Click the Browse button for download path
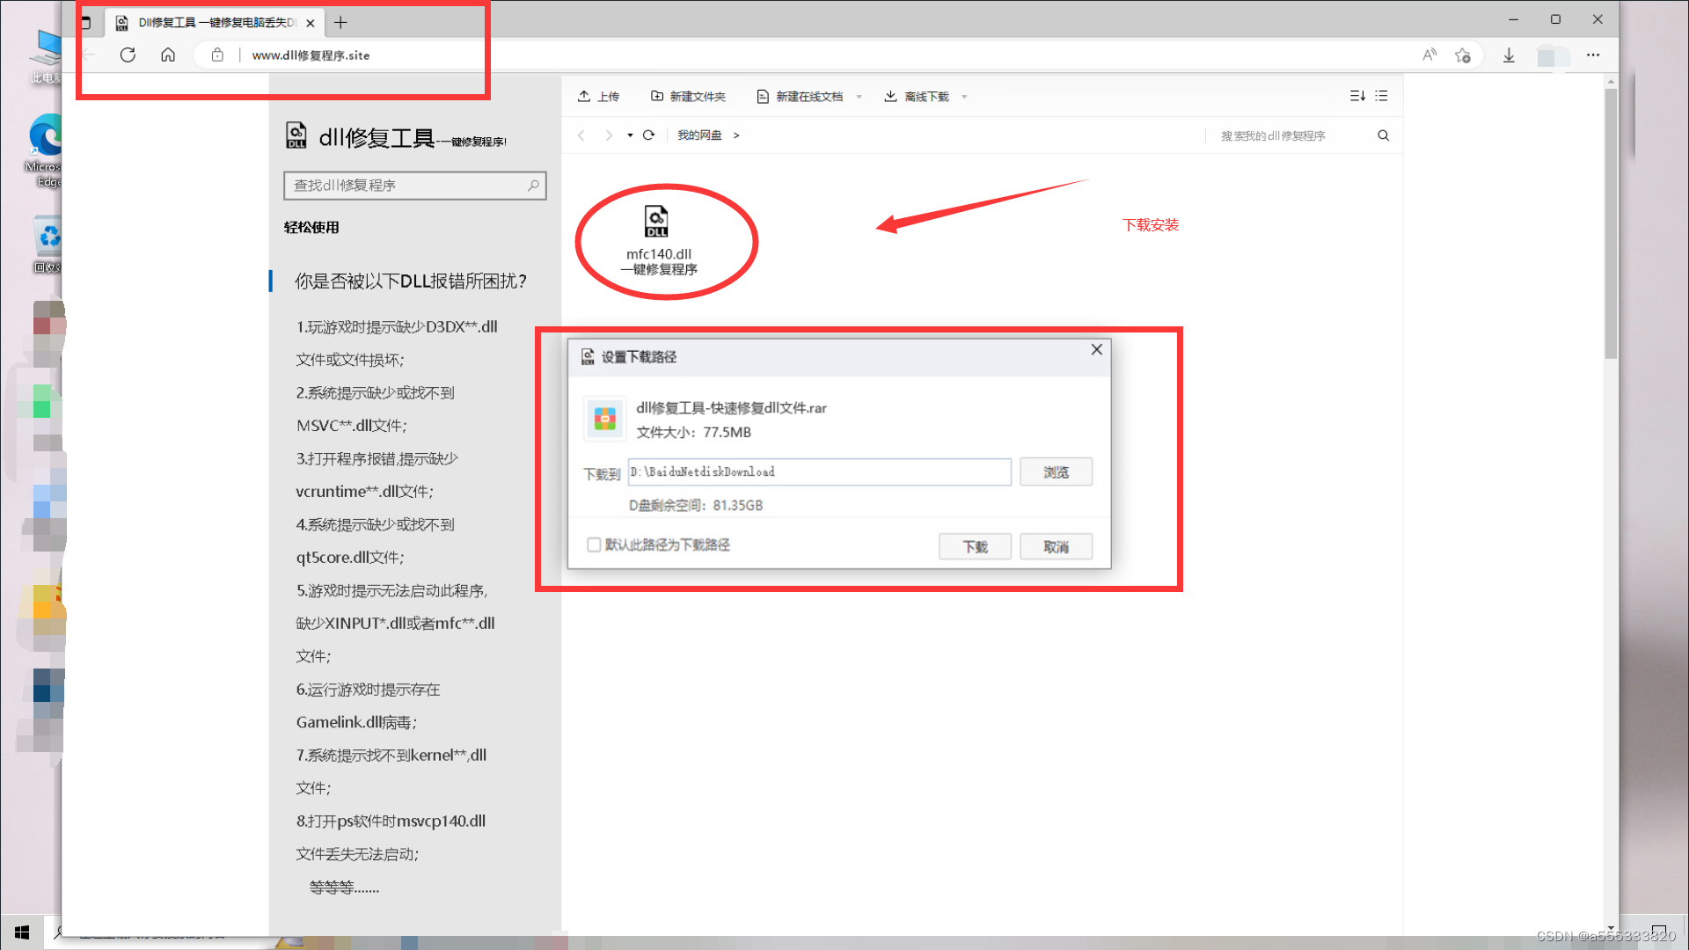The width and height of the screenshot is (1689, 950). pos(1056,472)
